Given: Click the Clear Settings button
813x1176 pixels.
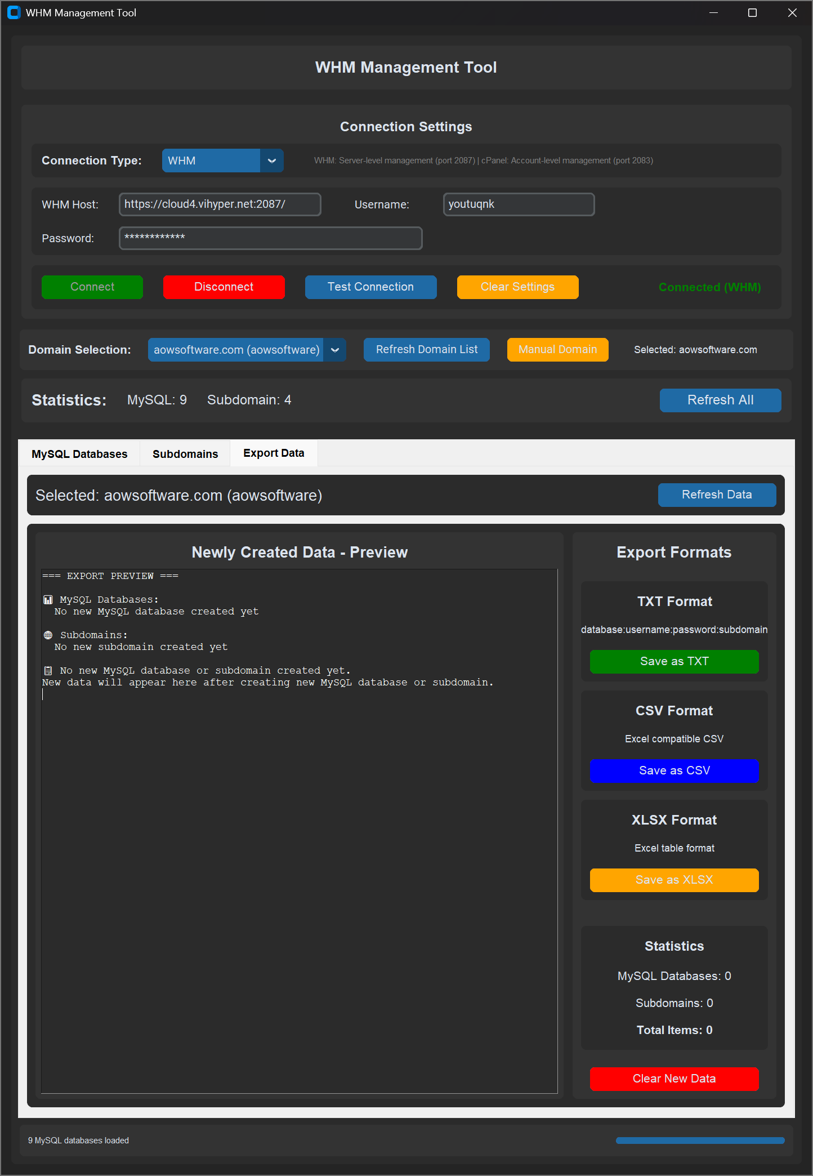Looking at the screenshot, I should 517,287.
